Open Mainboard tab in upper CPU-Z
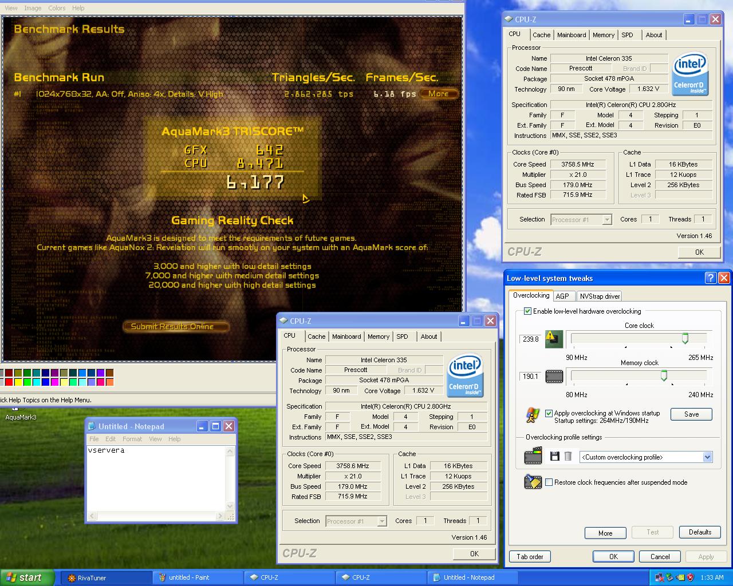733x586 pixels. (x=572, y=35)
